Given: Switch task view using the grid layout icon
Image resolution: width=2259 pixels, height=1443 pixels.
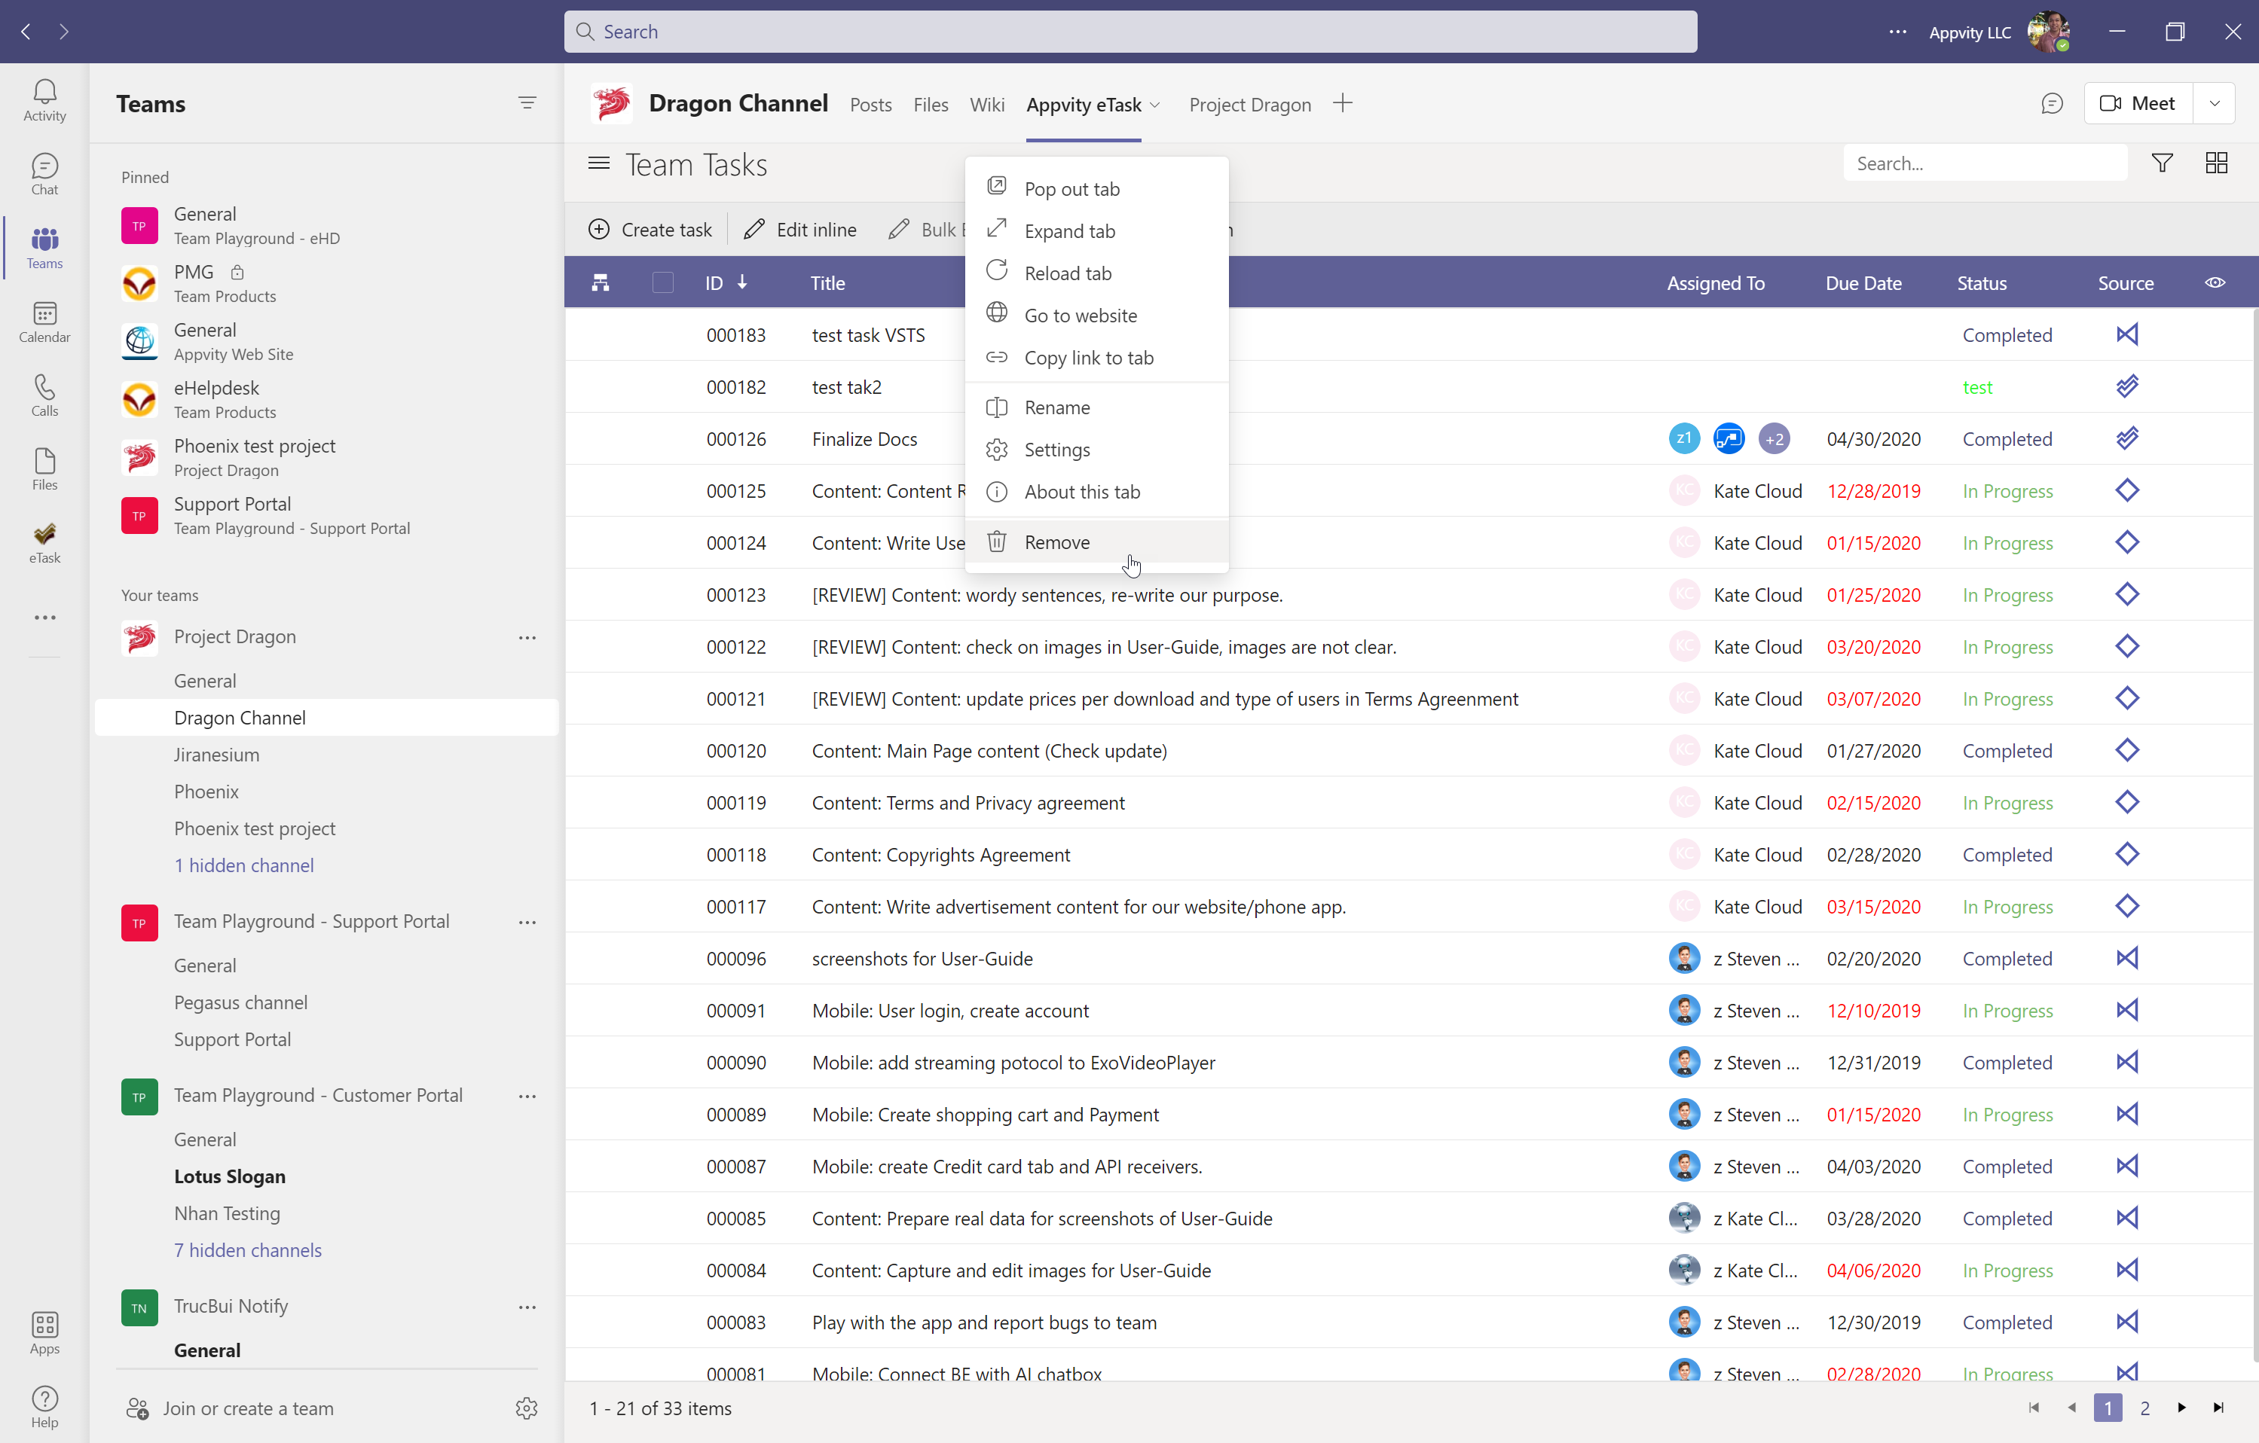Looking at the screenshot, I should 2216,162.
